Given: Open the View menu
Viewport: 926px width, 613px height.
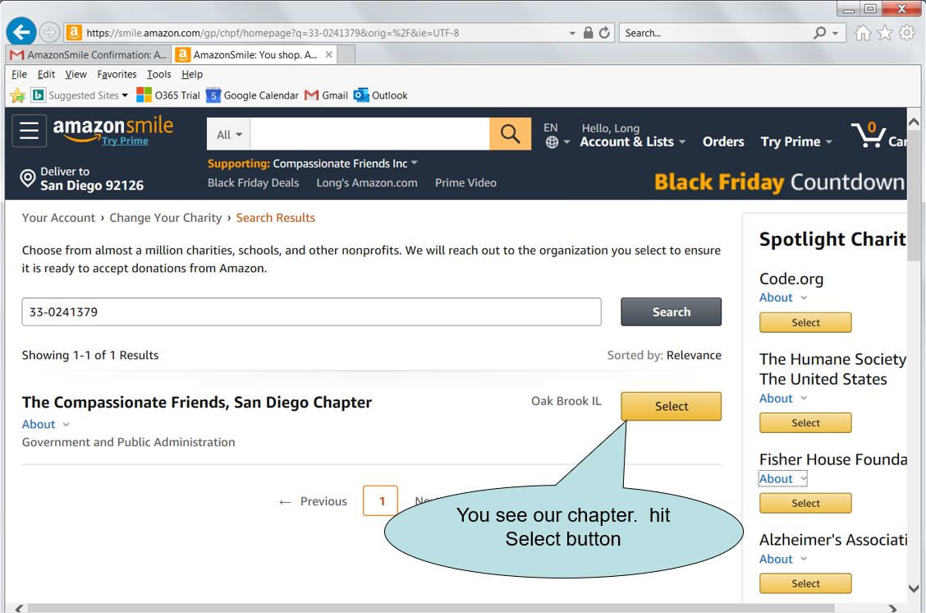Looking at the screenshot, I should point(76,74).
